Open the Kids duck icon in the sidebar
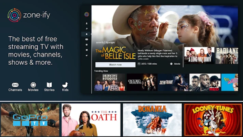Viewport: 243px width, 137px height. [86, 55]
